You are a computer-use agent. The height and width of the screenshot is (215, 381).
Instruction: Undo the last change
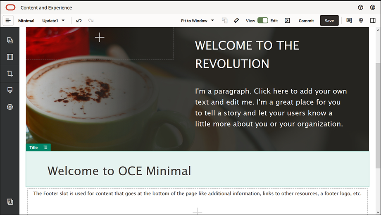79,21
